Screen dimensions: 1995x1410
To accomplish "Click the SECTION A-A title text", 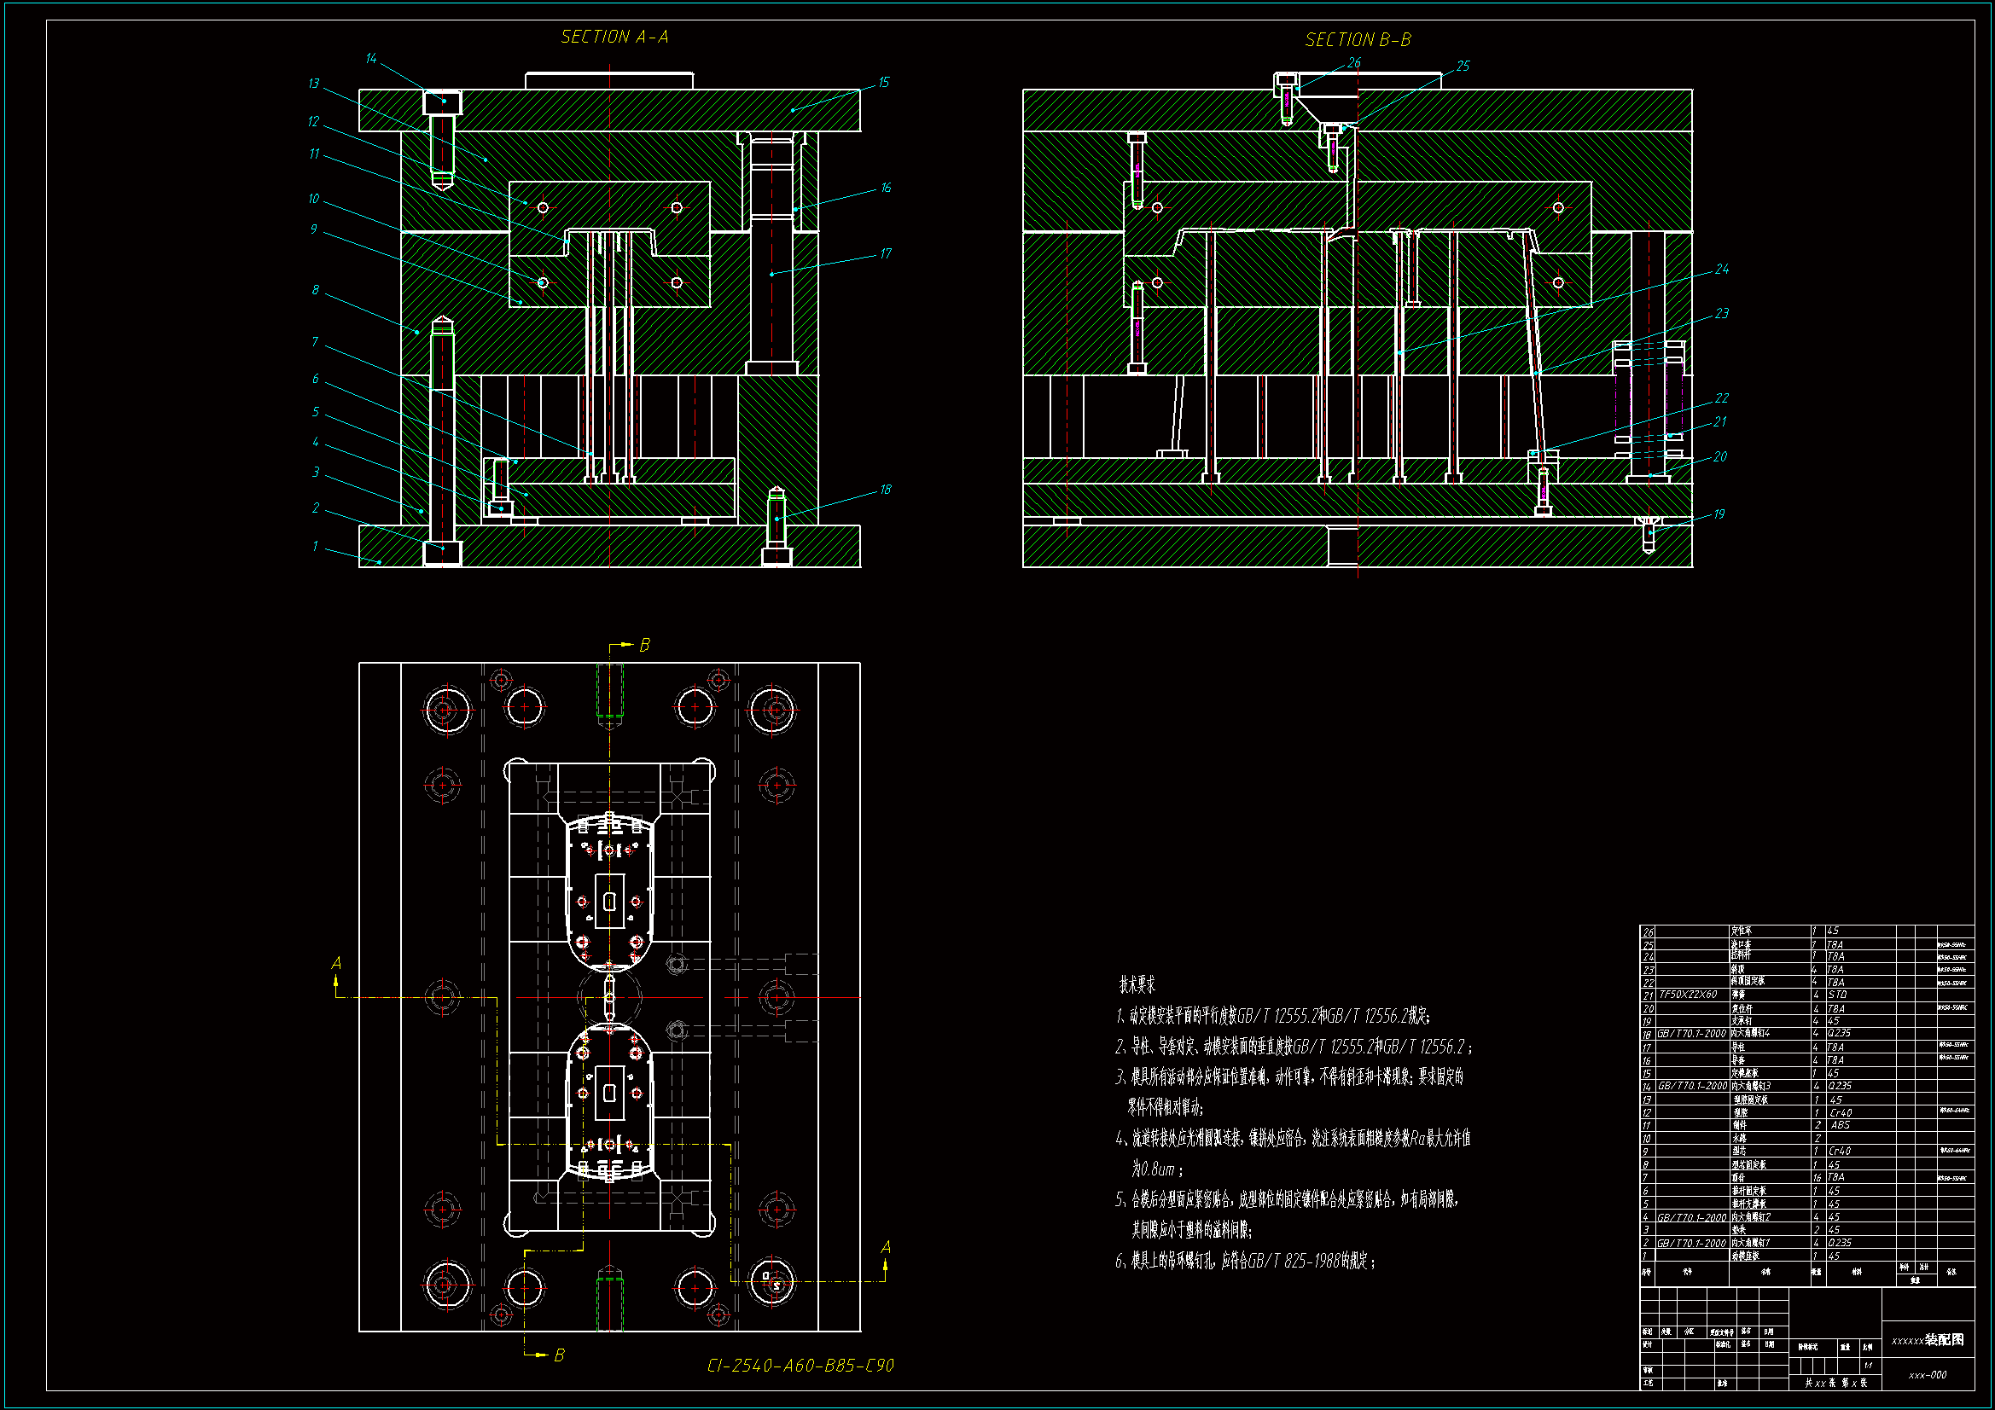I will pos(614,37).
